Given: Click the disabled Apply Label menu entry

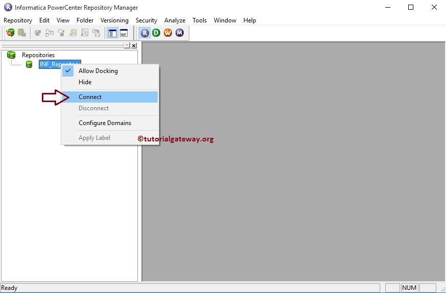Looking at the screenshot, I should point(110,138).
